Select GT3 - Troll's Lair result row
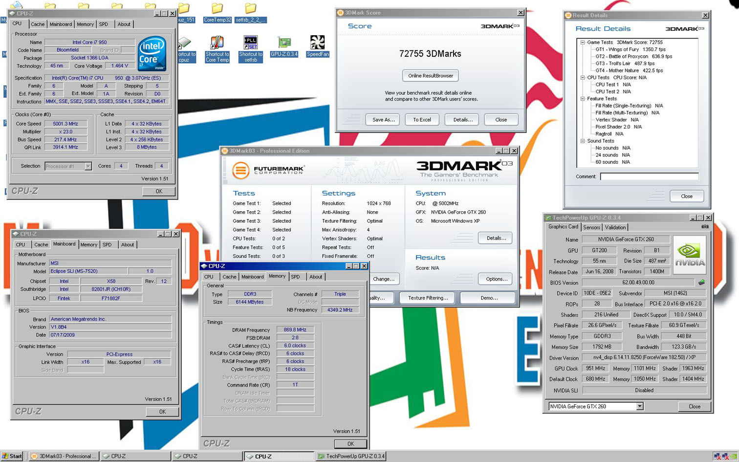This screenshot has width=739, height=462. click(x=625, y=64)
